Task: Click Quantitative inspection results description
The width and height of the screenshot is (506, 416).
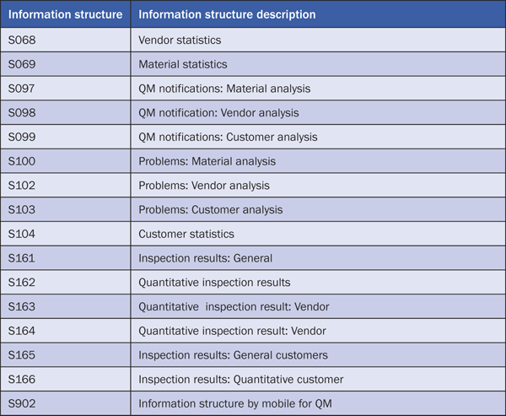Action: click(x=214, y=283)
